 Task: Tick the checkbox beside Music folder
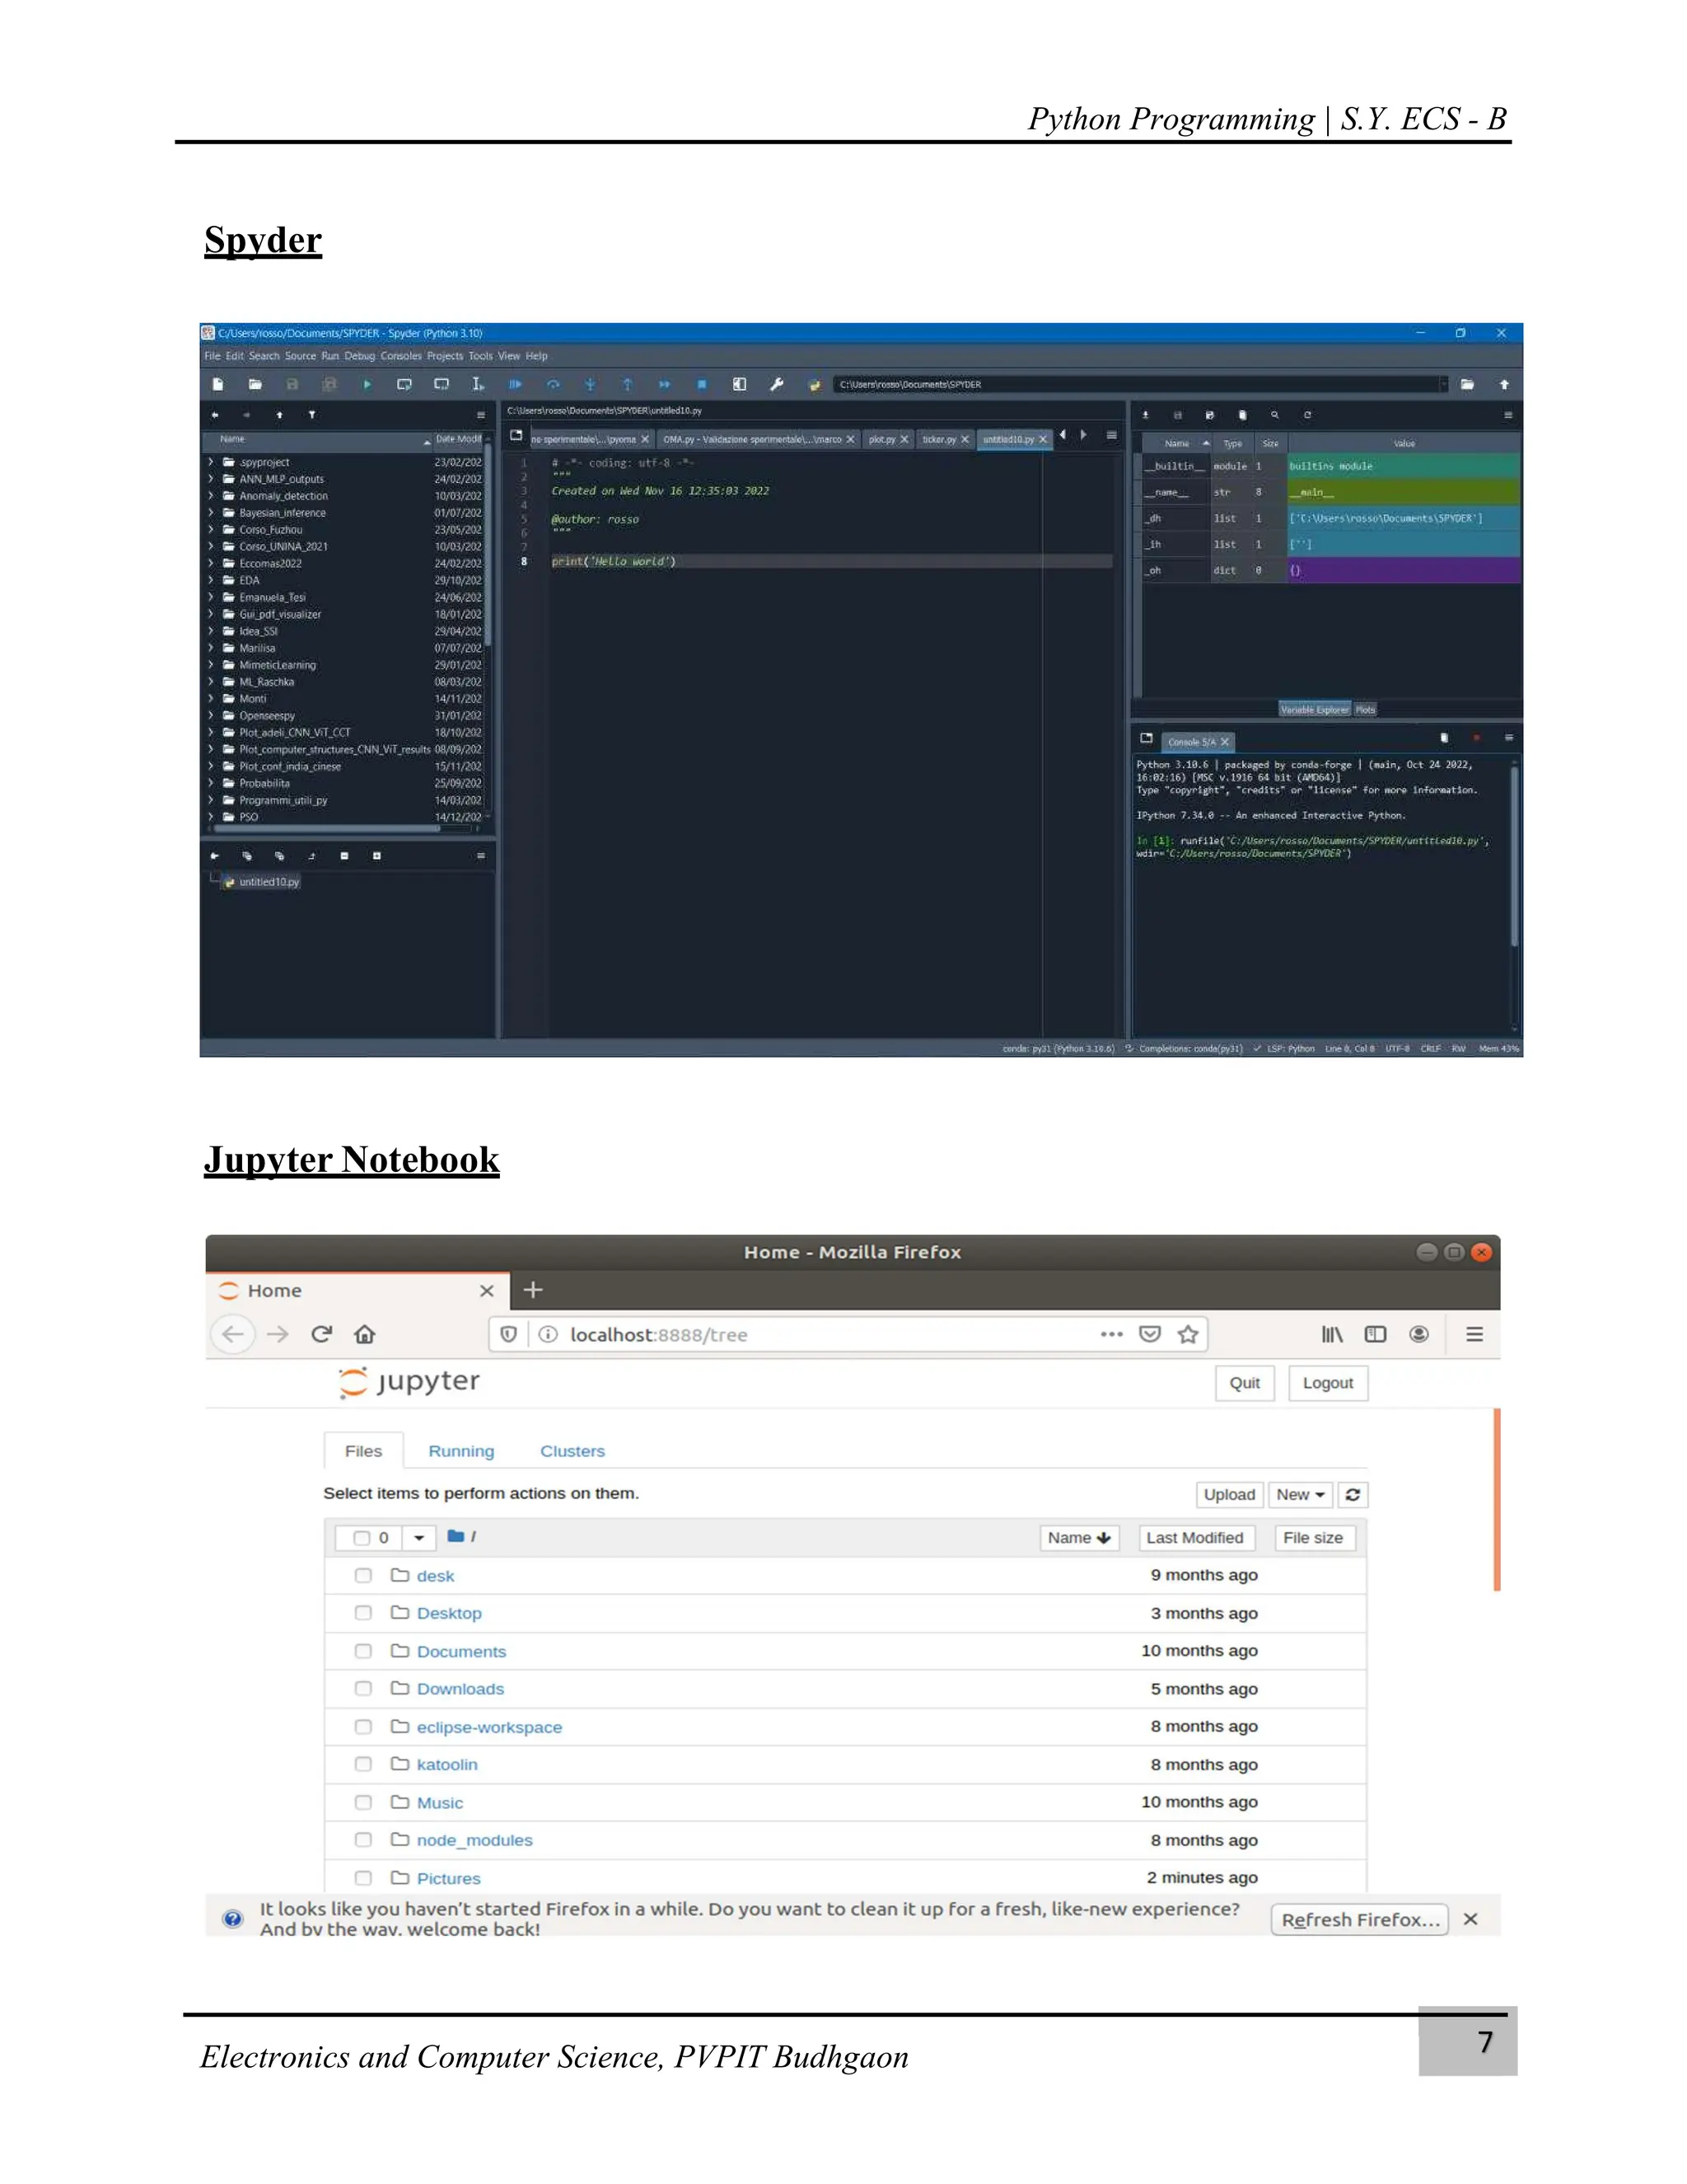[362, 1802]
